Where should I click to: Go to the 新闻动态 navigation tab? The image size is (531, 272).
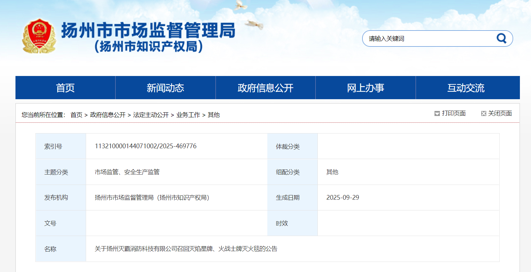pyautogui.click(x=165, y=88)
